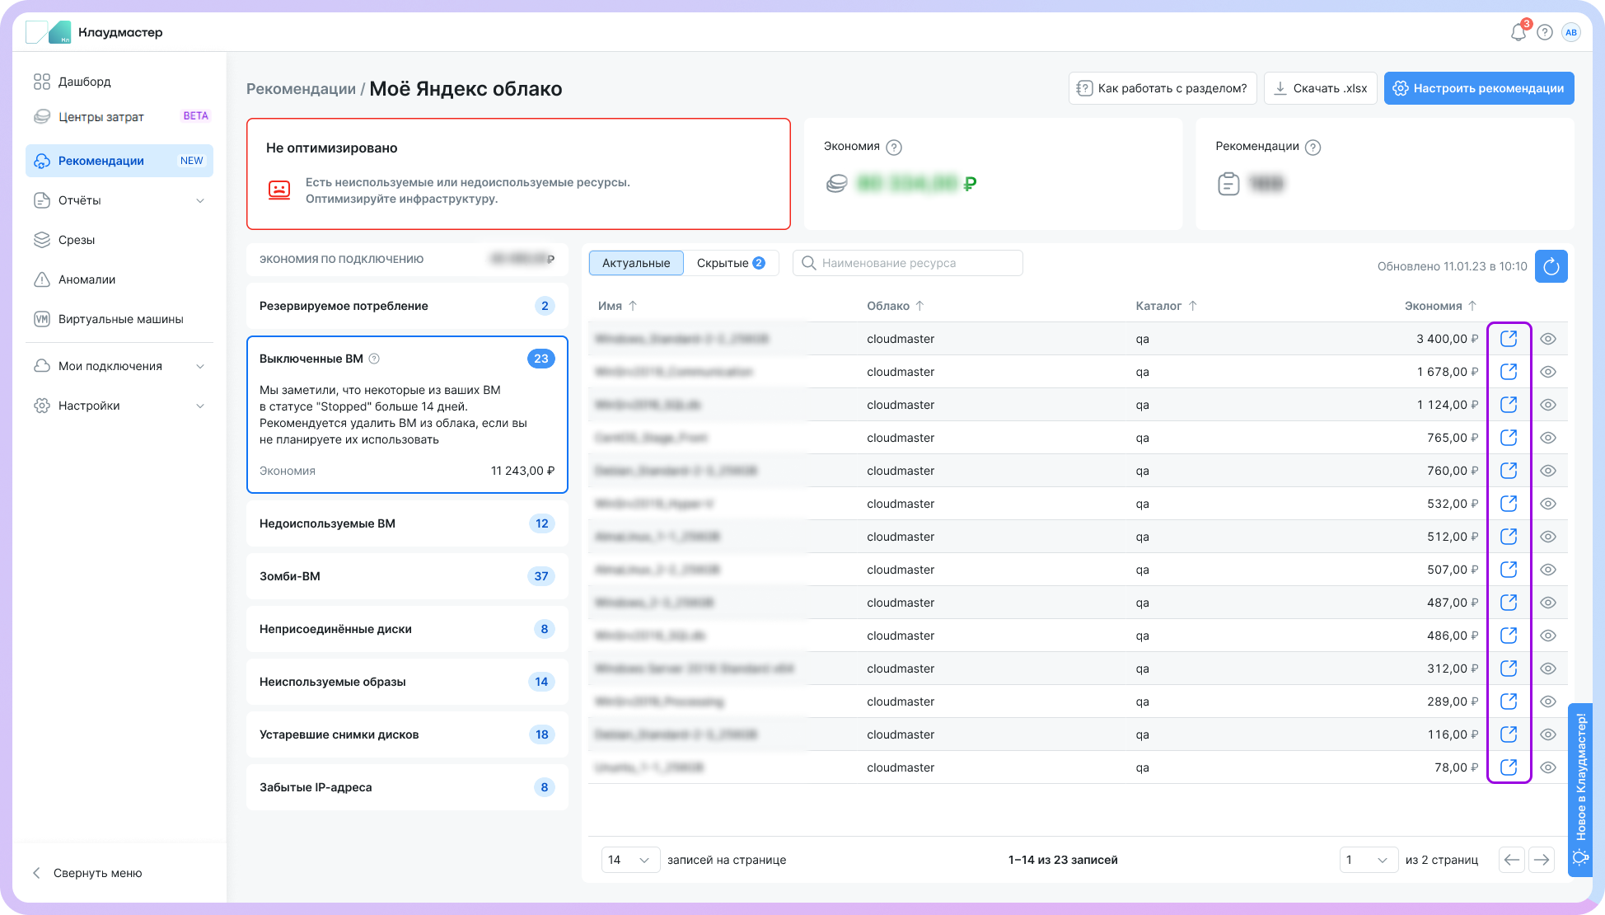Screen dimensions: 1605x915
Task: Click Настроить рекомендации button
Action: (x=1478, y=88)
